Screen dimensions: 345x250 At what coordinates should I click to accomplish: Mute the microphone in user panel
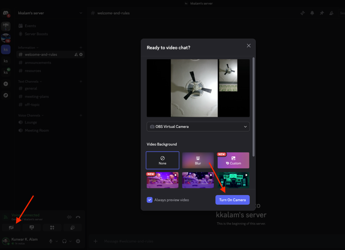51,241
